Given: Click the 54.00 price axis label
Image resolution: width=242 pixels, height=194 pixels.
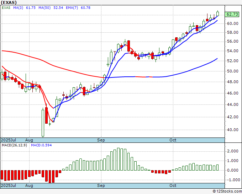Looking at the screenshot, I should point(233,51).
